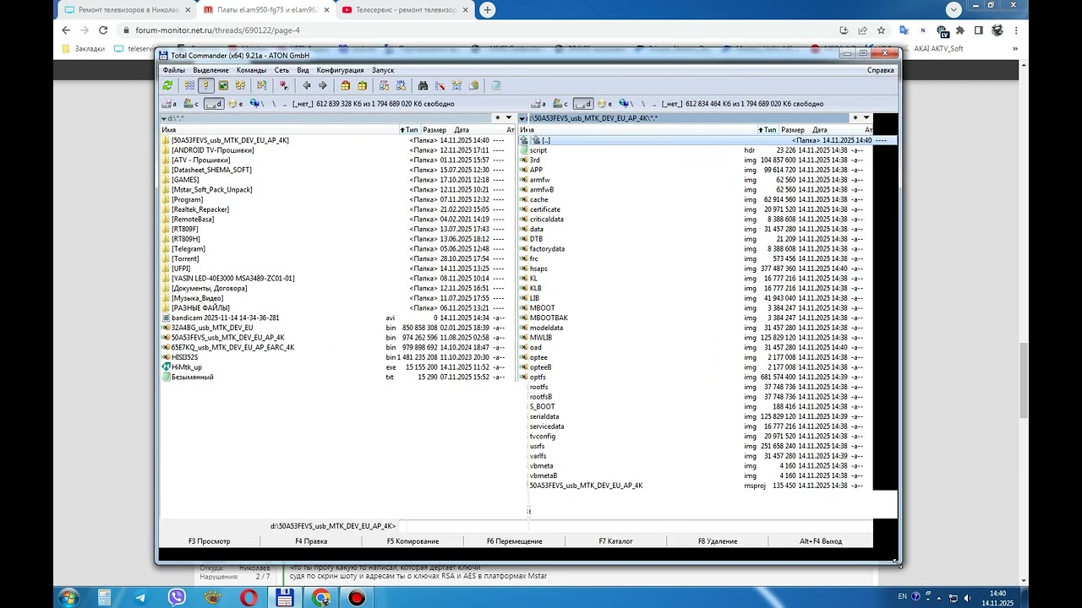Select drive c in the right panel
Viewport: 1082px width, 608px height.
pos(560,104)
